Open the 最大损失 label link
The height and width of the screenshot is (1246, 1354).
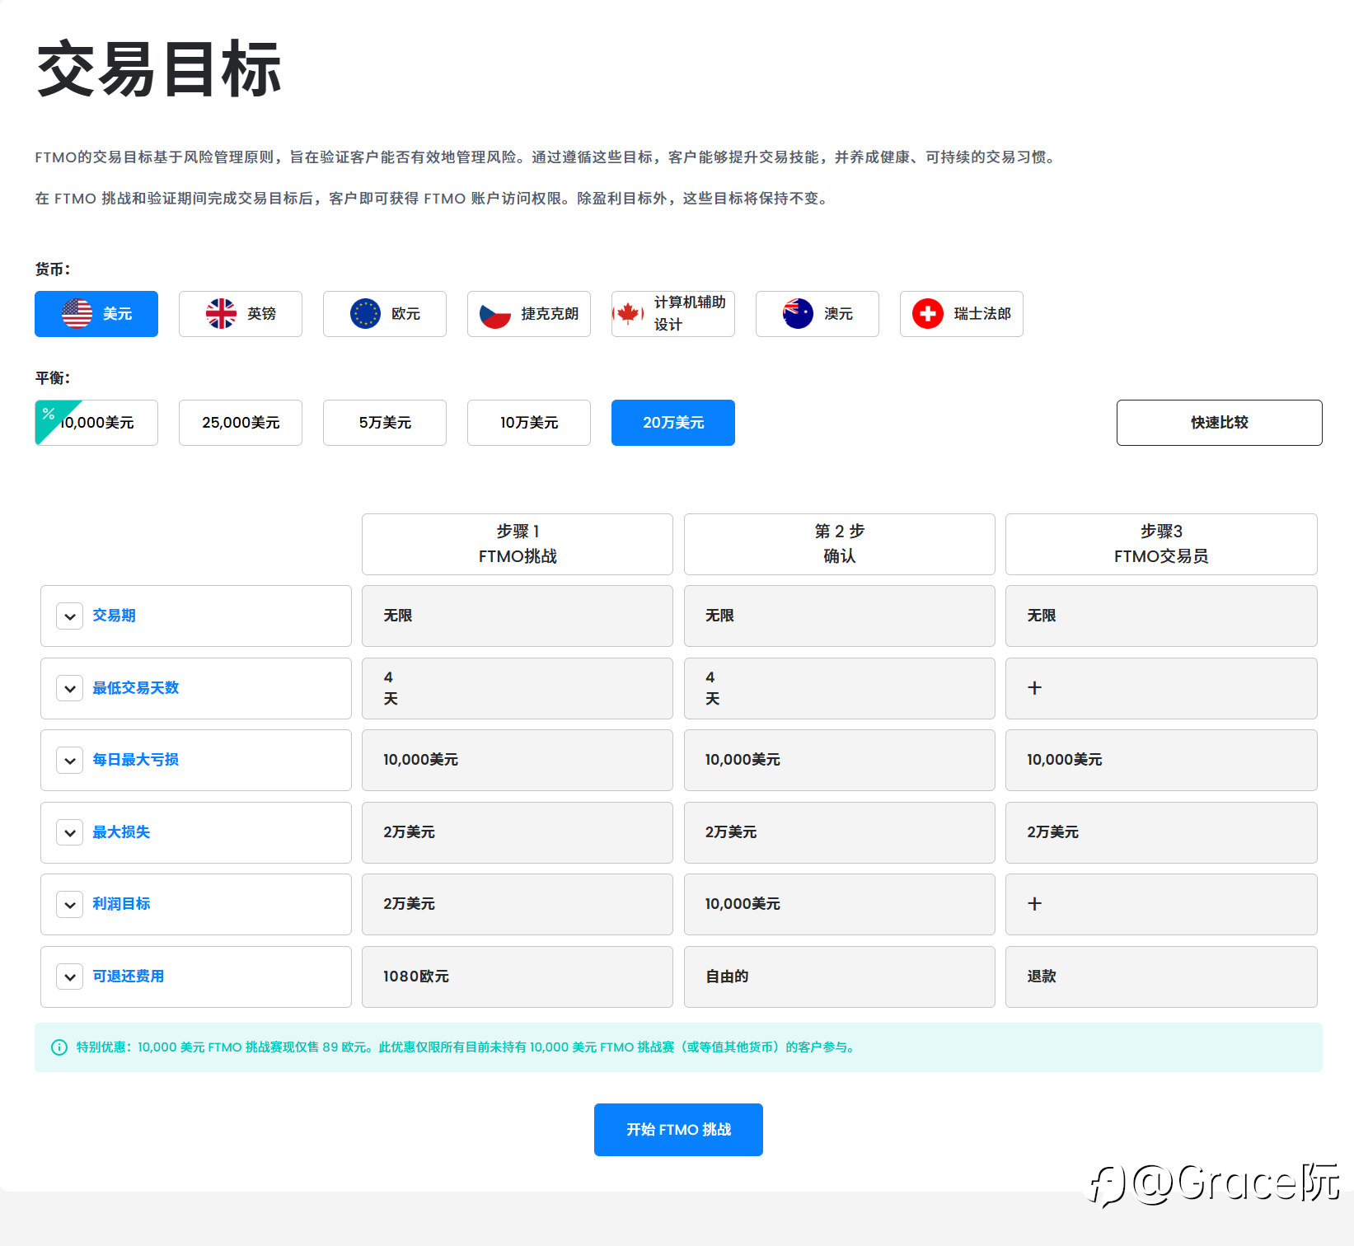[121, 832]
